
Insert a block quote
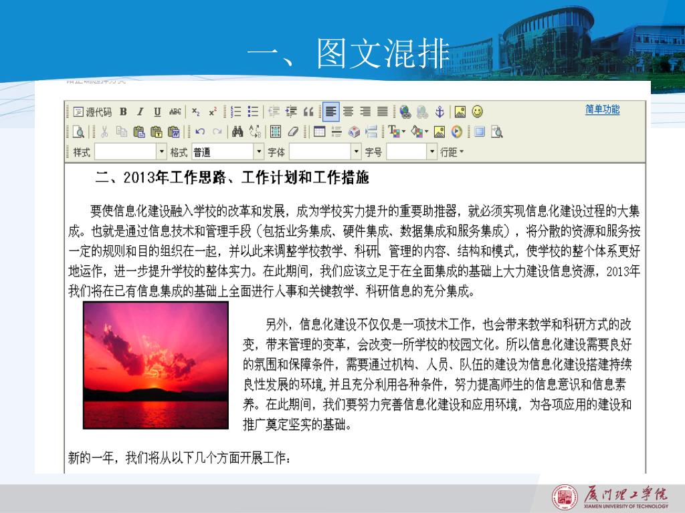[308, 112]
